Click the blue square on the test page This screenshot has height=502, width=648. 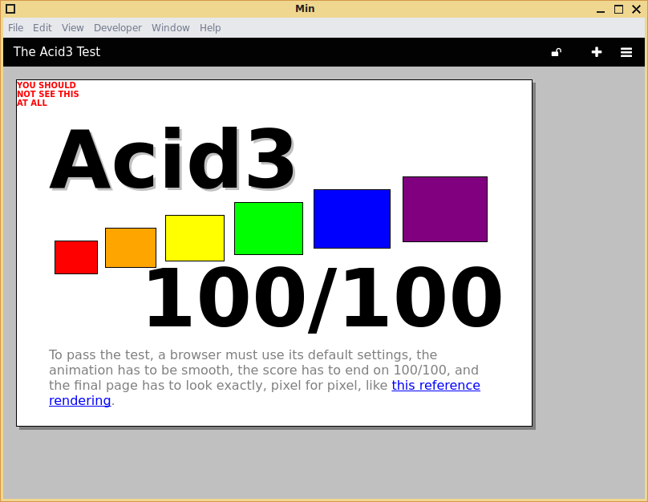pos(351,218)
